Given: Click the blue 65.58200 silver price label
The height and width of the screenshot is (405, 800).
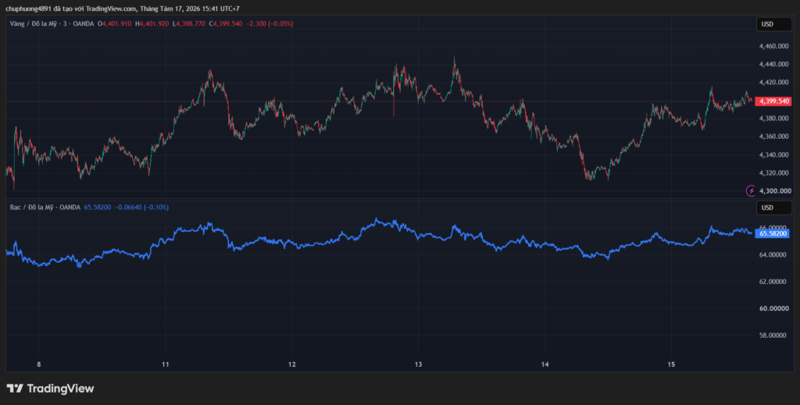Looking at the screenshot, I should point(773,233).
